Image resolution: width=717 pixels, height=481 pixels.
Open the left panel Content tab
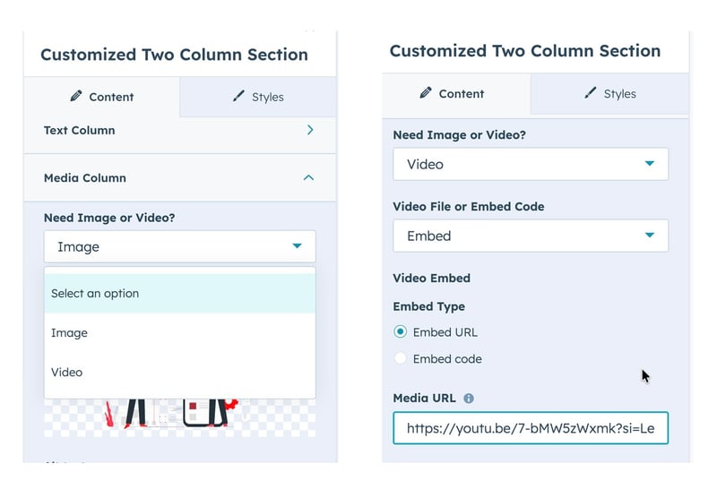[101, 97]
